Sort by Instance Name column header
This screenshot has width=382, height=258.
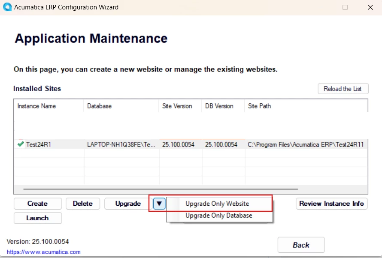49,106
